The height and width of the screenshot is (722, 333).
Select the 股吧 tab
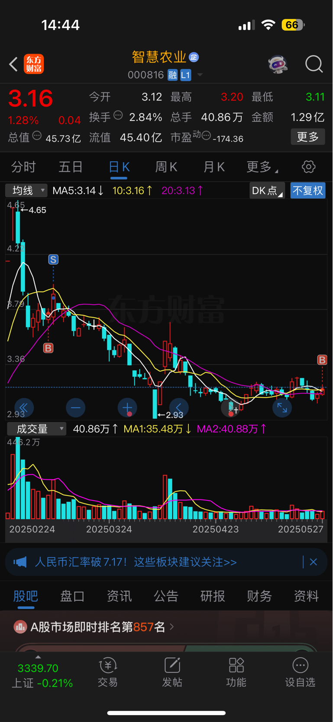tap(26, 596)
